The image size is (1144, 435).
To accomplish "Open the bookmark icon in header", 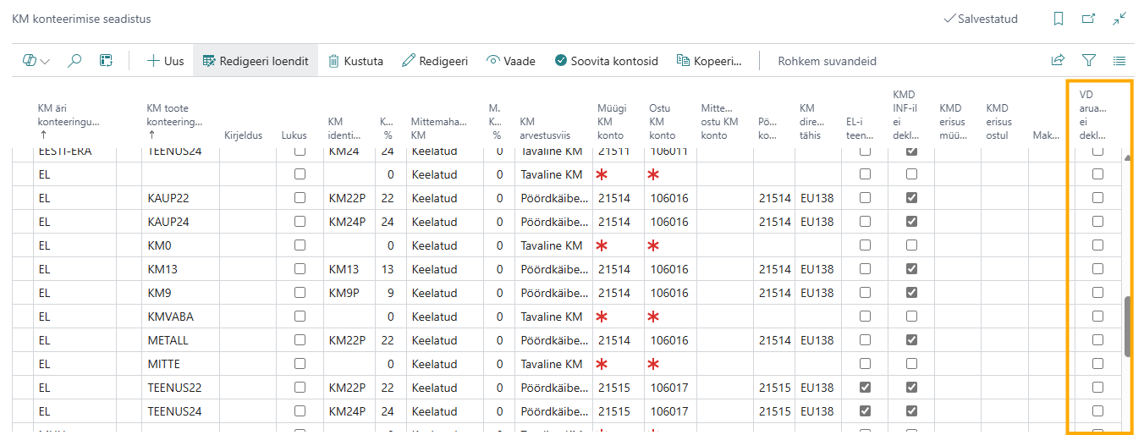I will (1059, 19).
